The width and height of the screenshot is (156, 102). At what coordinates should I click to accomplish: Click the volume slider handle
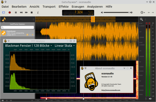pyautogui.click(x=129, y=12)
